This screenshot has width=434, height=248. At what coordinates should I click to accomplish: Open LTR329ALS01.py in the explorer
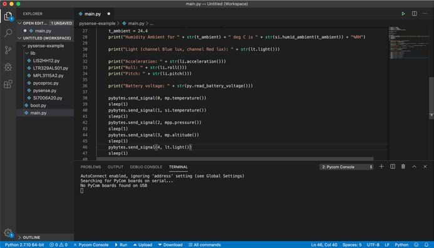[45, 68]
